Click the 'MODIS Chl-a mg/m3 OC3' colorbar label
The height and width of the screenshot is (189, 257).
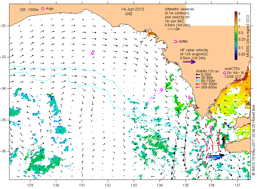pyautogui.click(x=248, y=36)
